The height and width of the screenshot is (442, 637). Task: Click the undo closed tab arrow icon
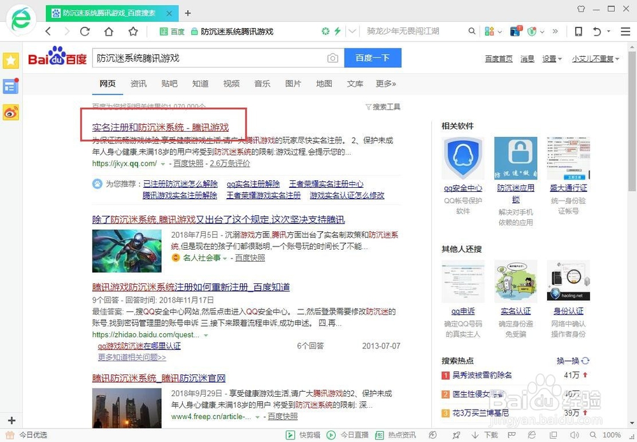(x=597, y=31)
